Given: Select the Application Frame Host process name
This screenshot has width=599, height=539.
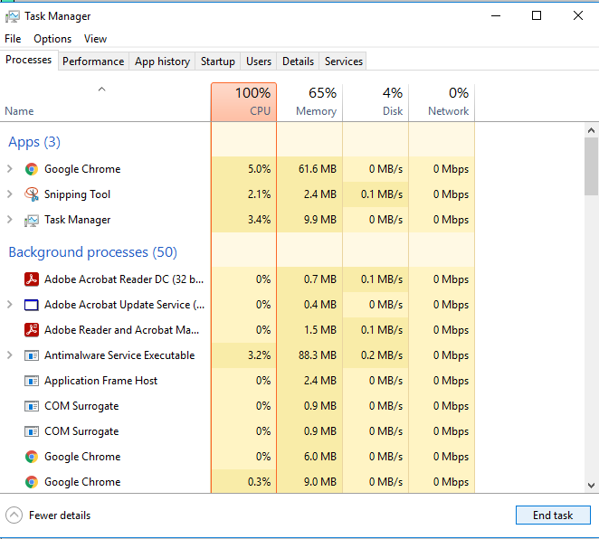Looking at the screenshot, I should [100, 381].
